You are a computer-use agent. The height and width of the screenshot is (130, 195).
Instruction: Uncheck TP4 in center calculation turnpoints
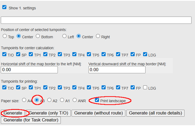pos(75,54)
